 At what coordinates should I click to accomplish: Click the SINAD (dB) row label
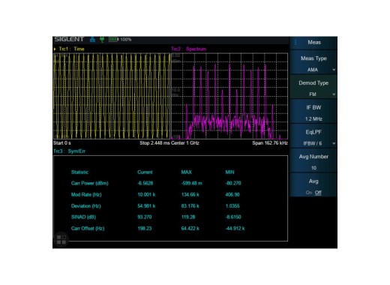tap(83, 217)
